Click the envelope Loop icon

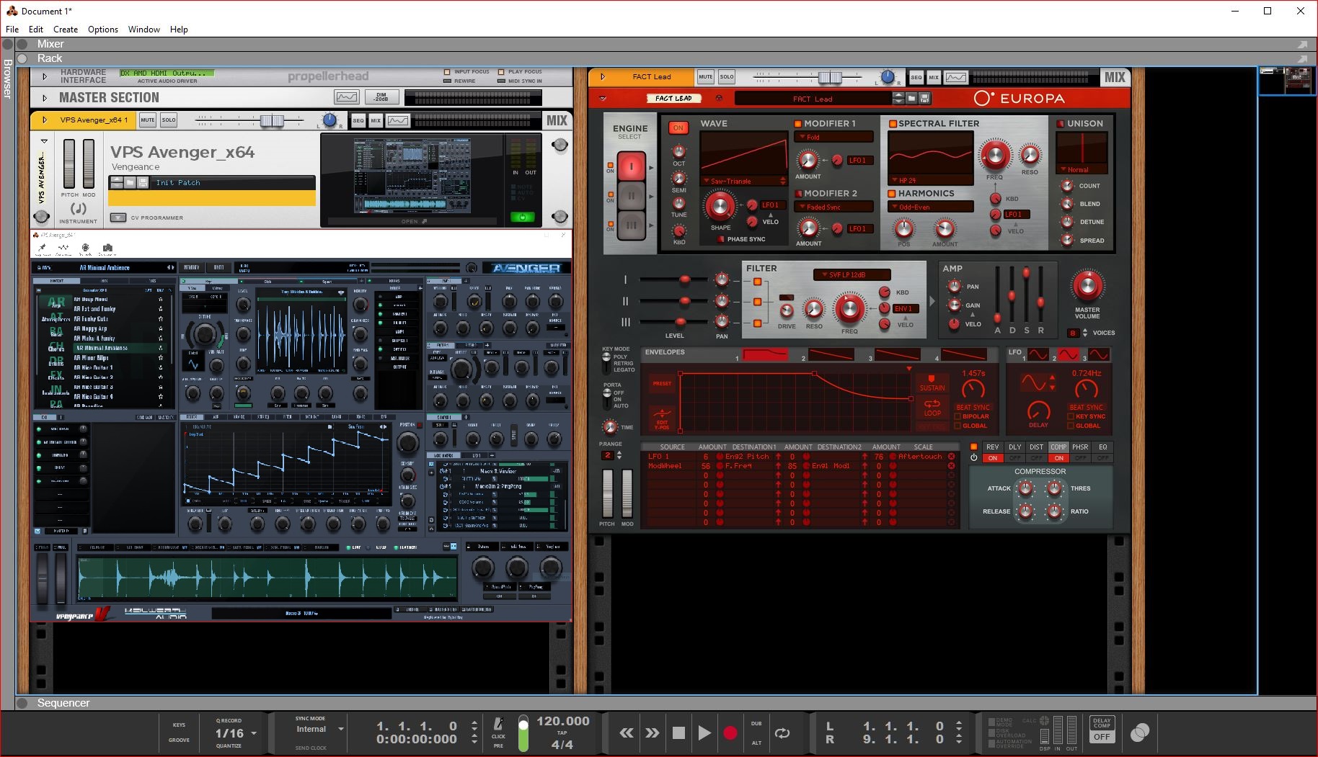point(932,407)
